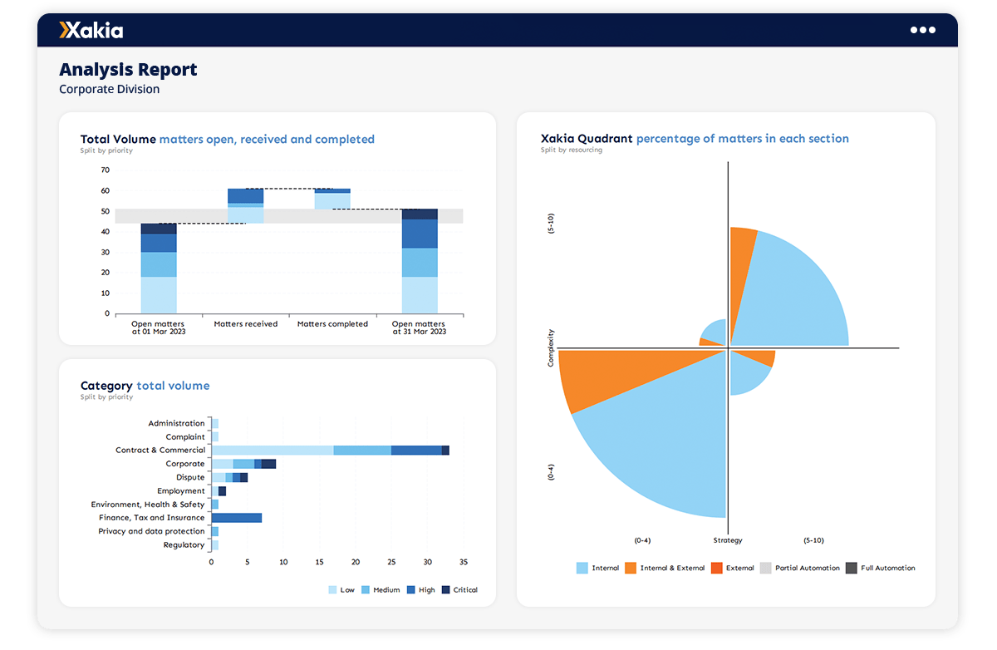Screen dimensions: 997x650
Task: Click the Total Volume chart title
Action: tap(227, 140)
